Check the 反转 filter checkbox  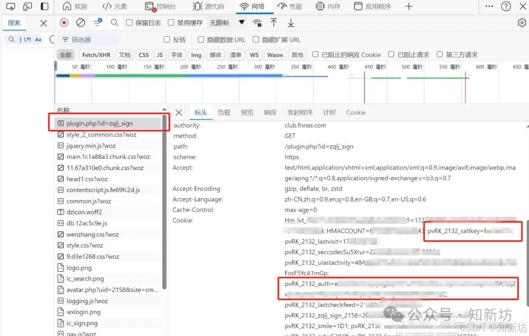pyautogui.click(x=167, y=40)
